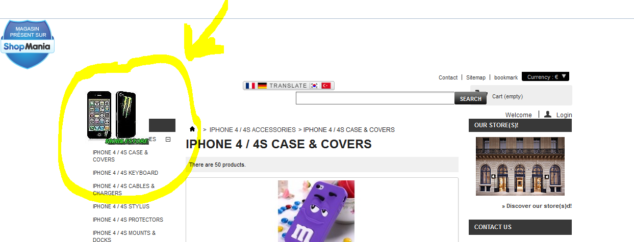Click inside the search text field
The height and width of the screenshot is (242, 634).
pos(375,98)
